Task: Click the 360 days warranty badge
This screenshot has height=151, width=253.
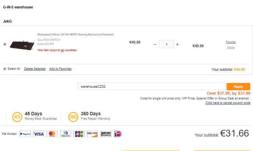Action: tap(73, 117)
